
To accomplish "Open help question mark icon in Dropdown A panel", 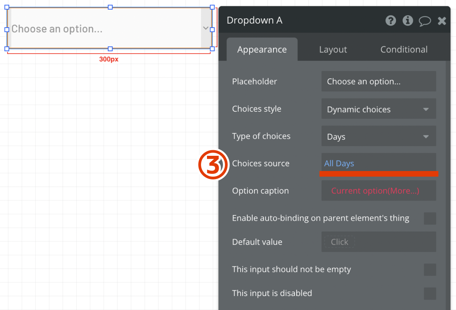I will point(391,20).
